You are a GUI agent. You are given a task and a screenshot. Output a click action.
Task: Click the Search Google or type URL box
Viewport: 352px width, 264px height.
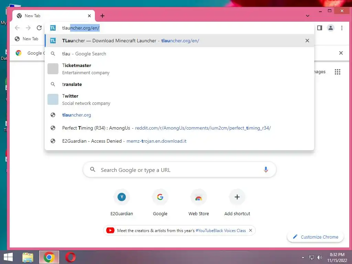179,170
